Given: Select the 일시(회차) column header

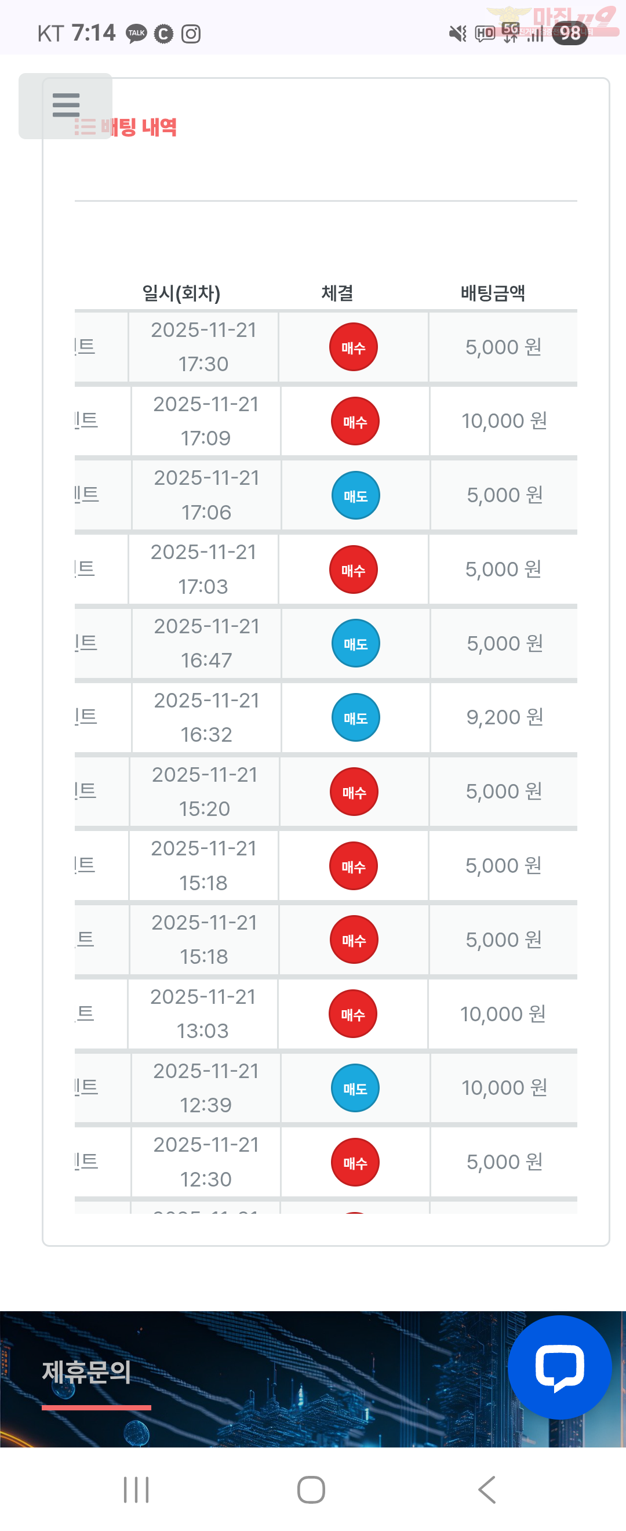Looking at the screenshot, I should [x=181, y=292].
